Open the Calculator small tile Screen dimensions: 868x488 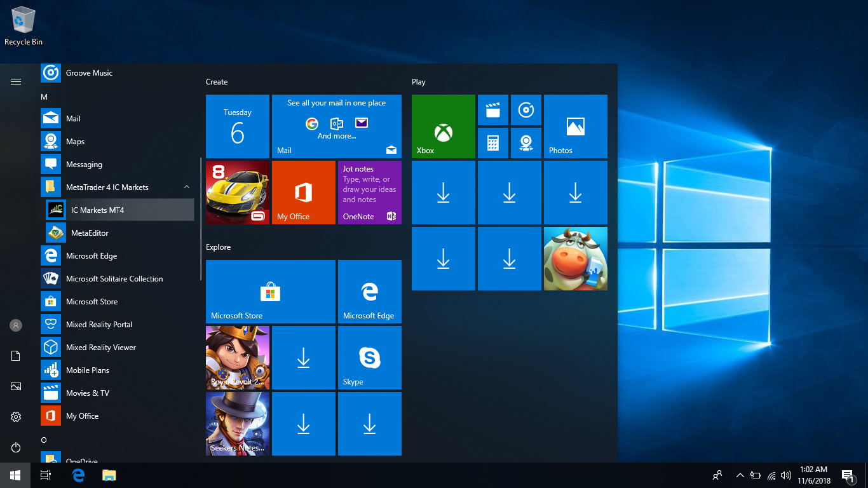coord(493,143)
